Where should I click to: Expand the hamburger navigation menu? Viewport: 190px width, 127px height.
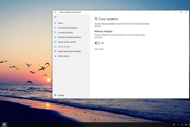click(x=55, y=17)
